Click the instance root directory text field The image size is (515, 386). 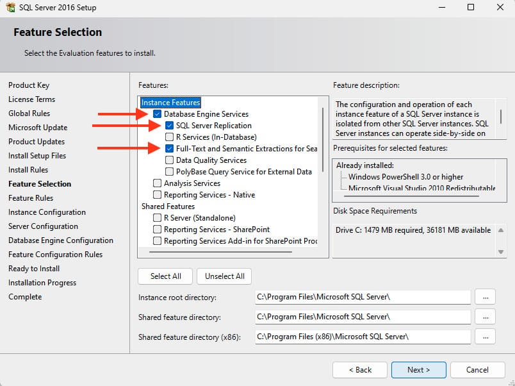tap(363, 297)
